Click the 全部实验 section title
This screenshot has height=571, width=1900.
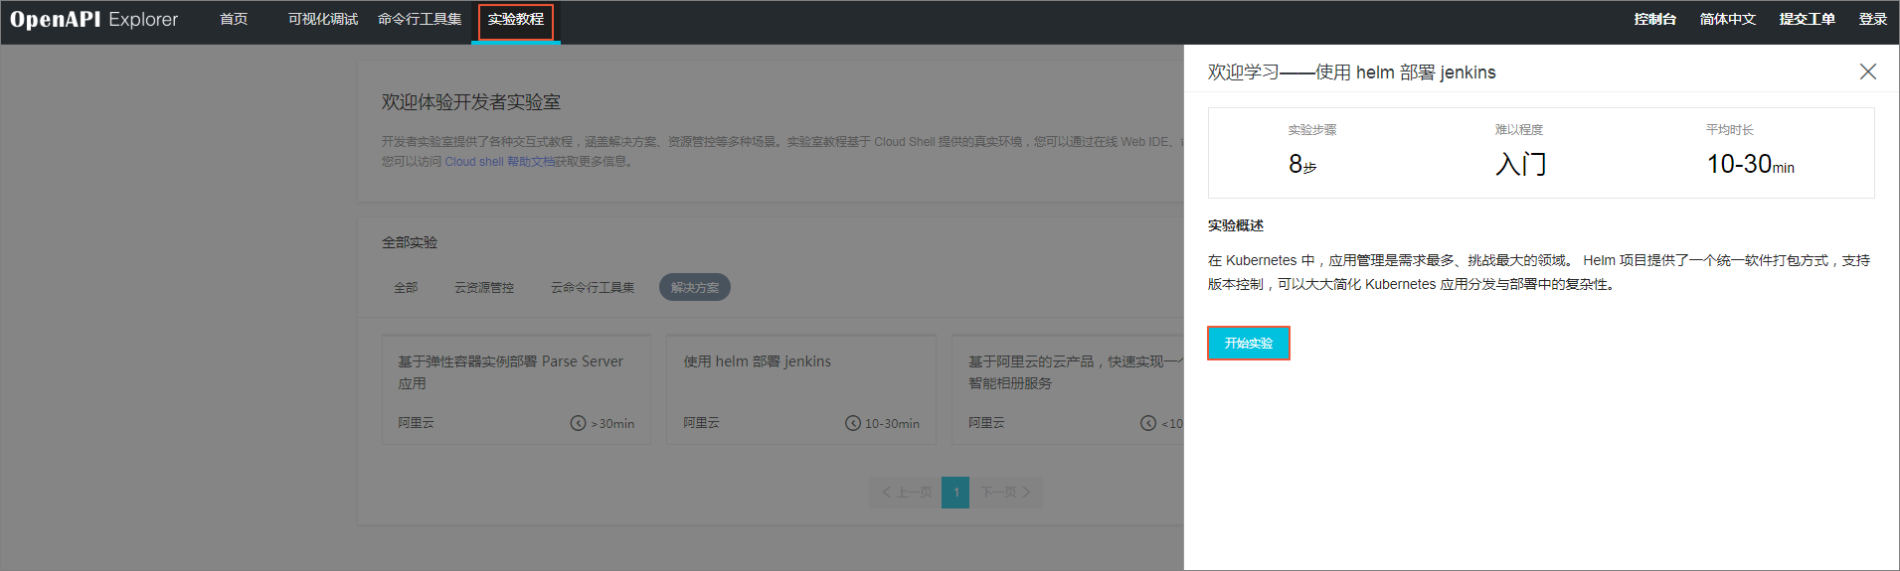pyautogui.click(x=410, y=242)
